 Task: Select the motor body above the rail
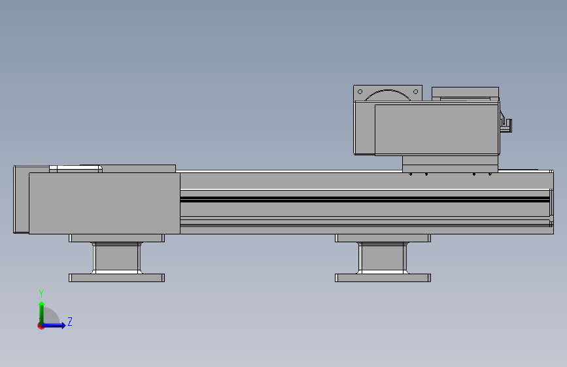(437, 130)
